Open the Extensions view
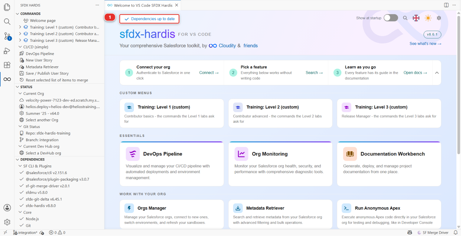The image size is (461, 236). tap(7, 65)
